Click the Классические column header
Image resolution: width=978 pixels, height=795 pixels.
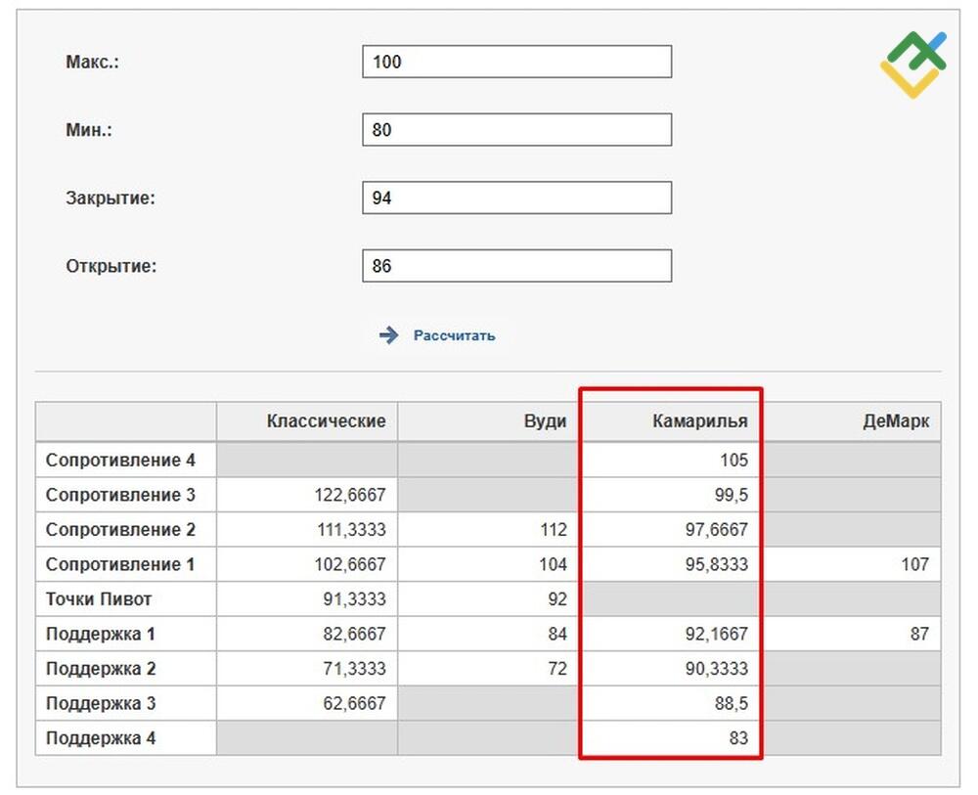click(326, 421)
